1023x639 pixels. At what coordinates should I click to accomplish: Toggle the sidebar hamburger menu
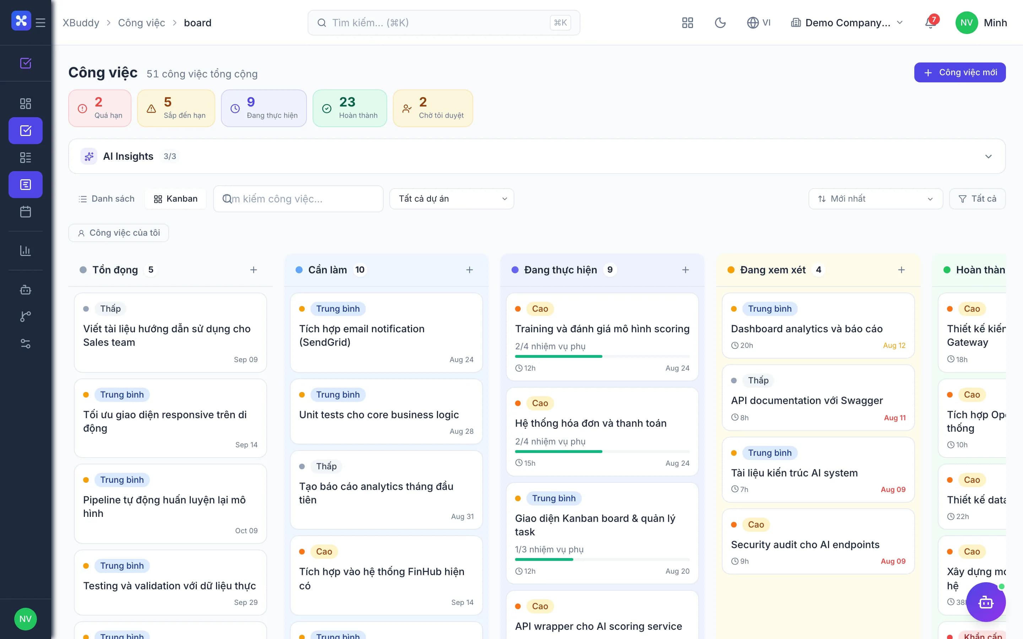pos(40,22)
